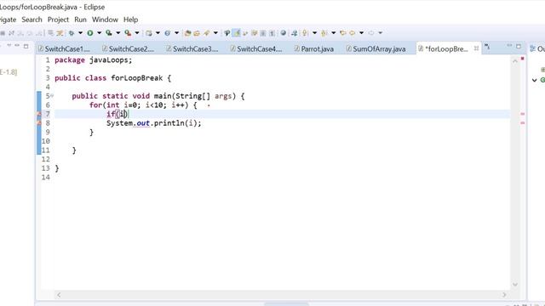Close the forLoopBreak editor tab
The image size is (545, 306).
(476, 48)
